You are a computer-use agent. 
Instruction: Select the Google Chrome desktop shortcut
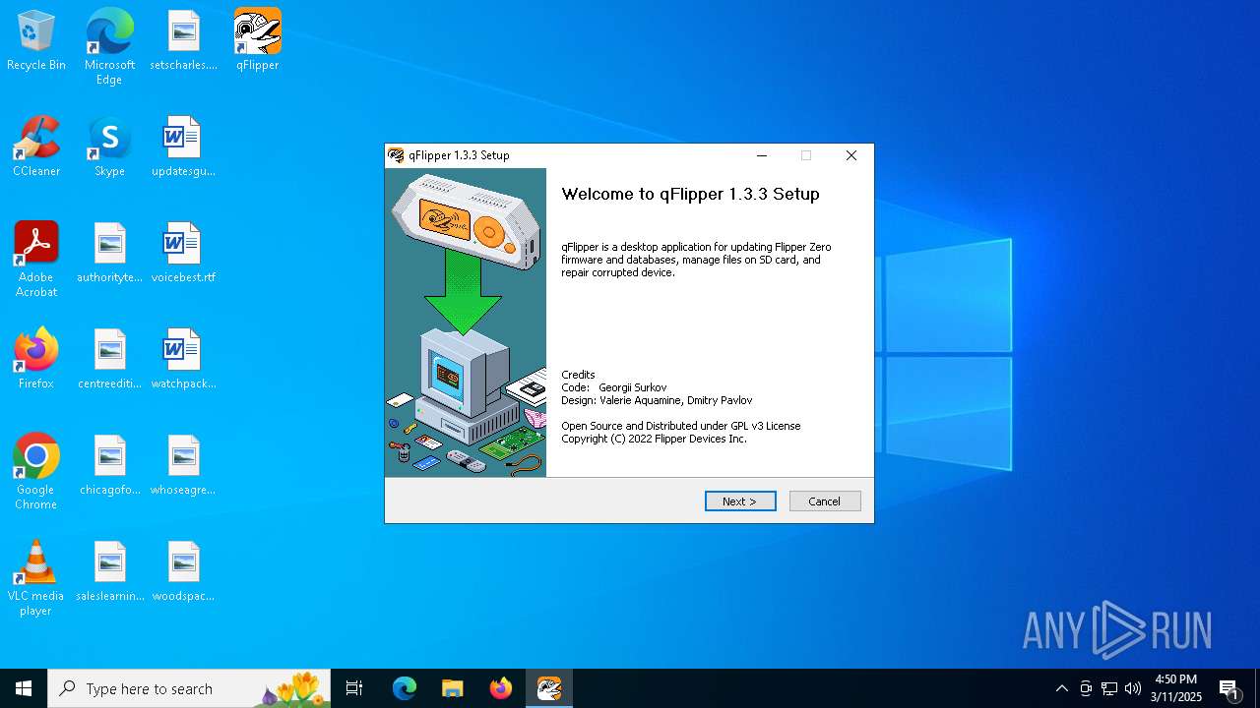(36, 471)
